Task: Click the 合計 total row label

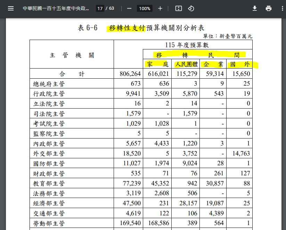Action: 72,74
